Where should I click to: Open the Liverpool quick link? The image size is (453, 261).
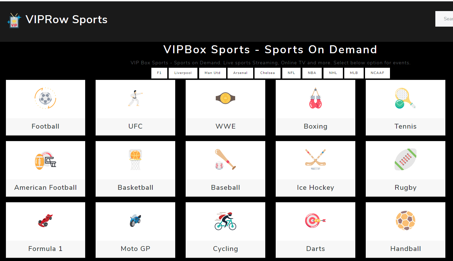pos(183,73)
